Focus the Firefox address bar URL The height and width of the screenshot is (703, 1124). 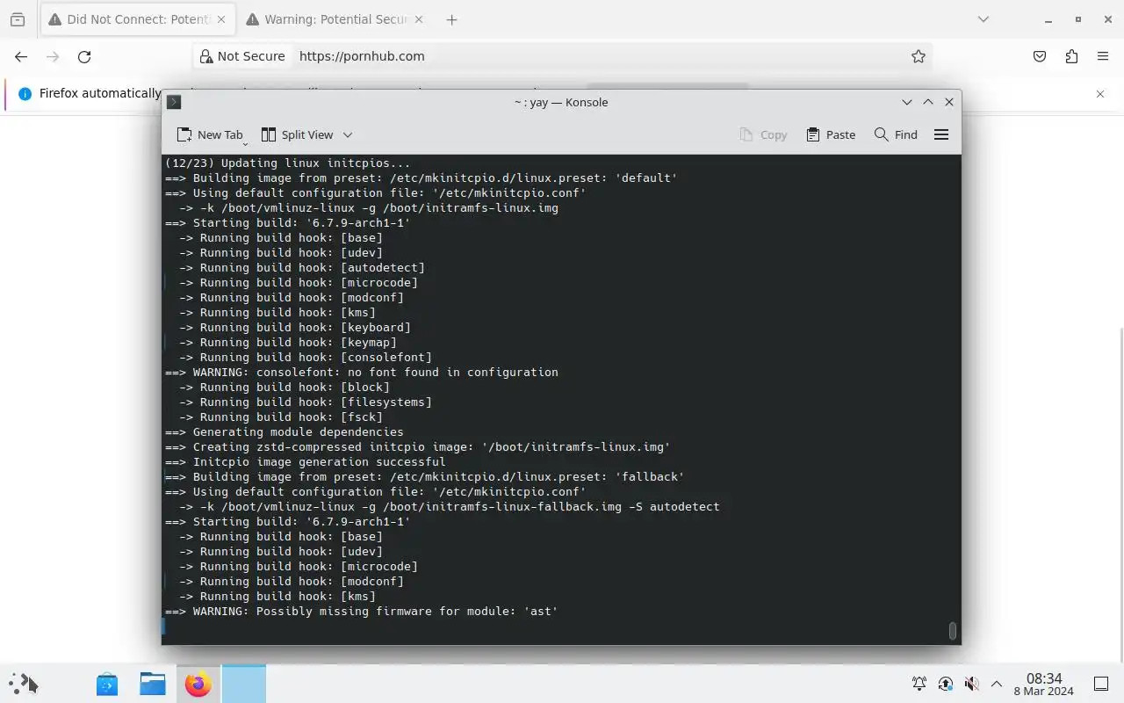362,56
